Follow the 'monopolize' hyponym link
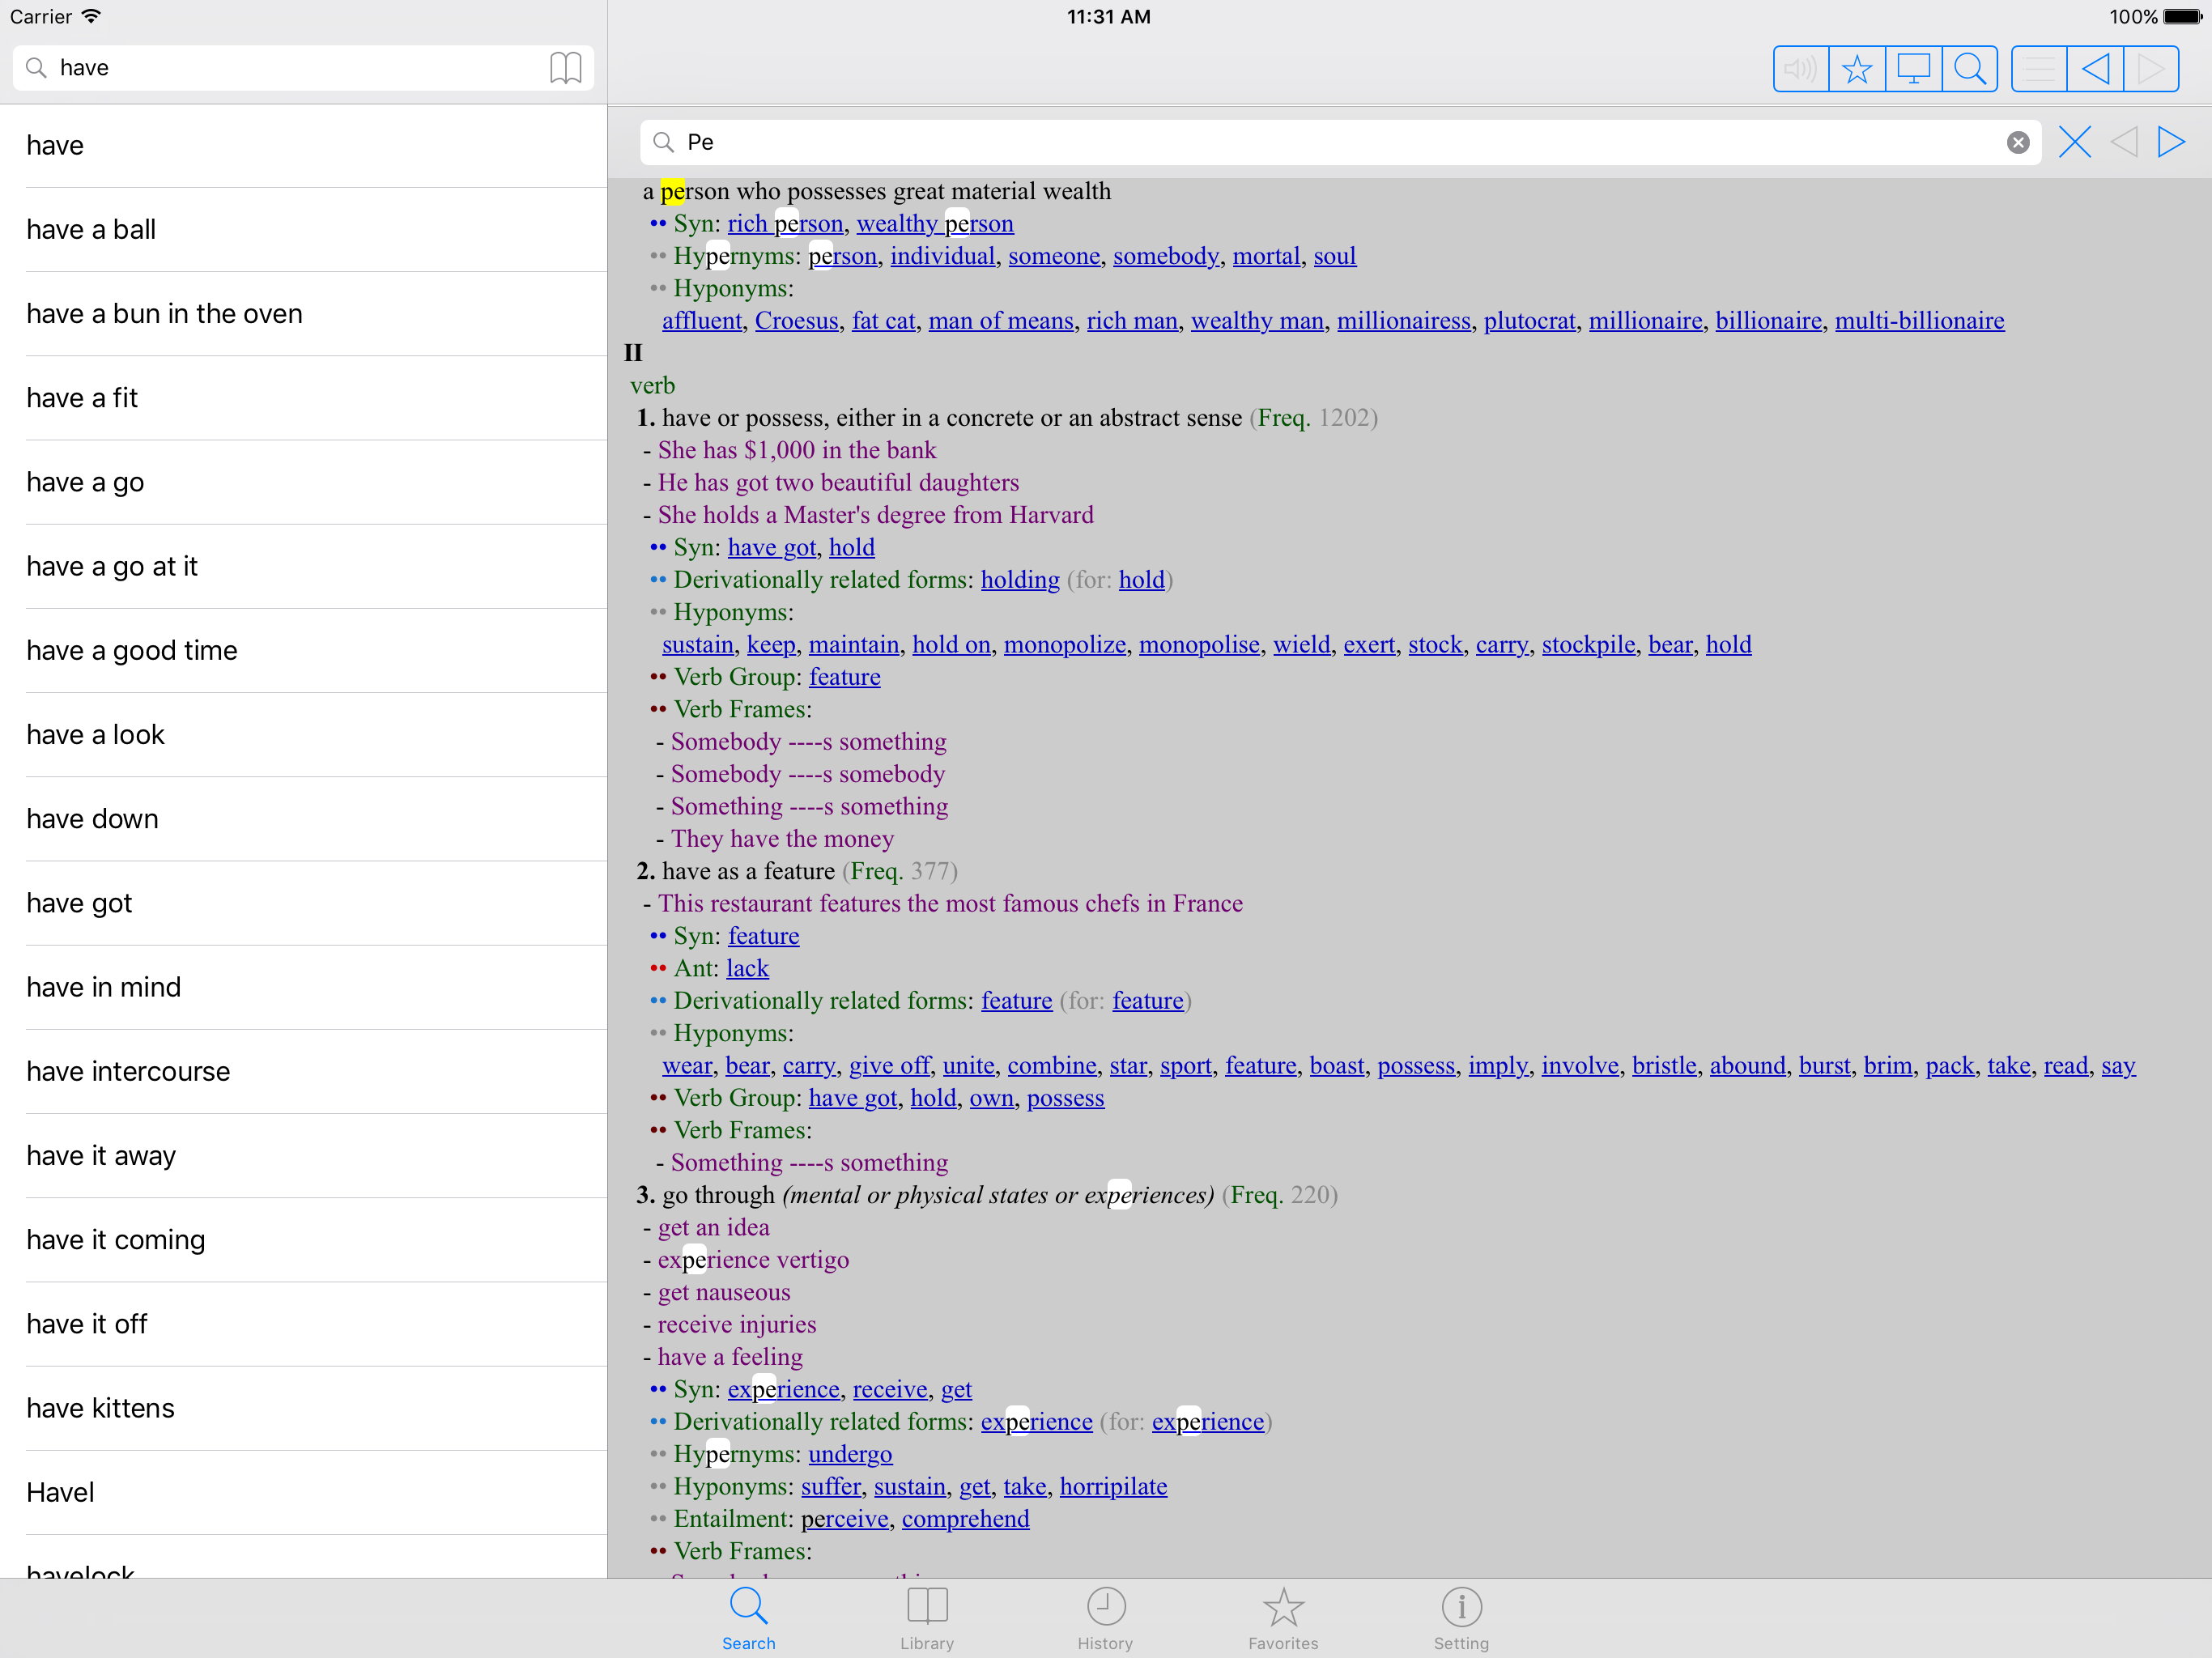The image size is (2212, 1658). pos(1064,645)
